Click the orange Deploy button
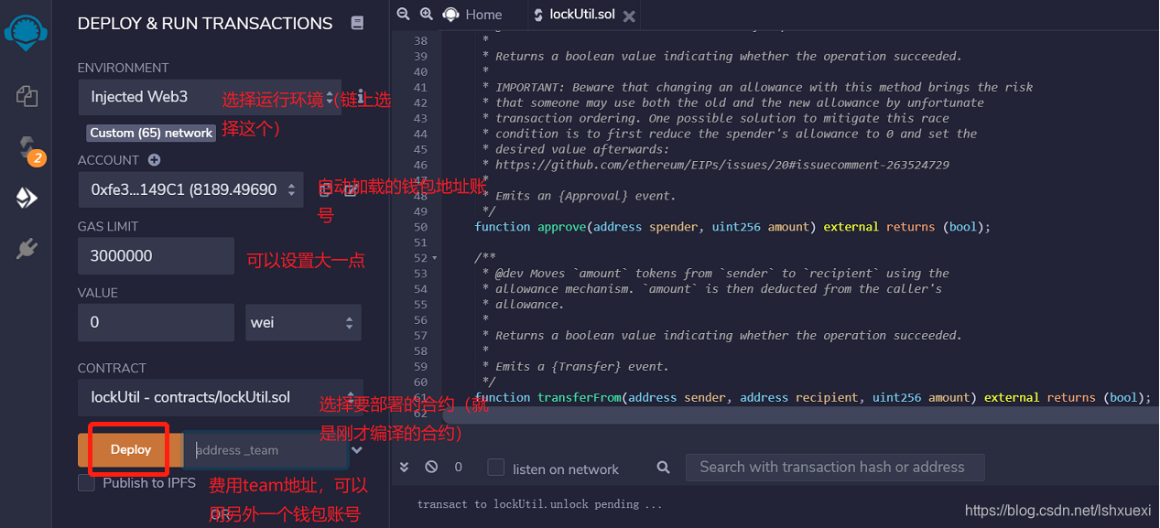This screenshot has width=1160, height=528. click(130, 449)
